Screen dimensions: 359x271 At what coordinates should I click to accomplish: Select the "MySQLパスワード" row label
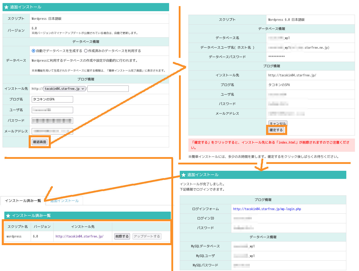tap(205, 265)
